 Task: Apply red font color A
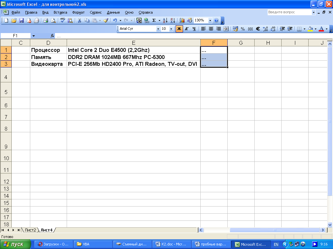pyautogui.click(x=321, y=29)
